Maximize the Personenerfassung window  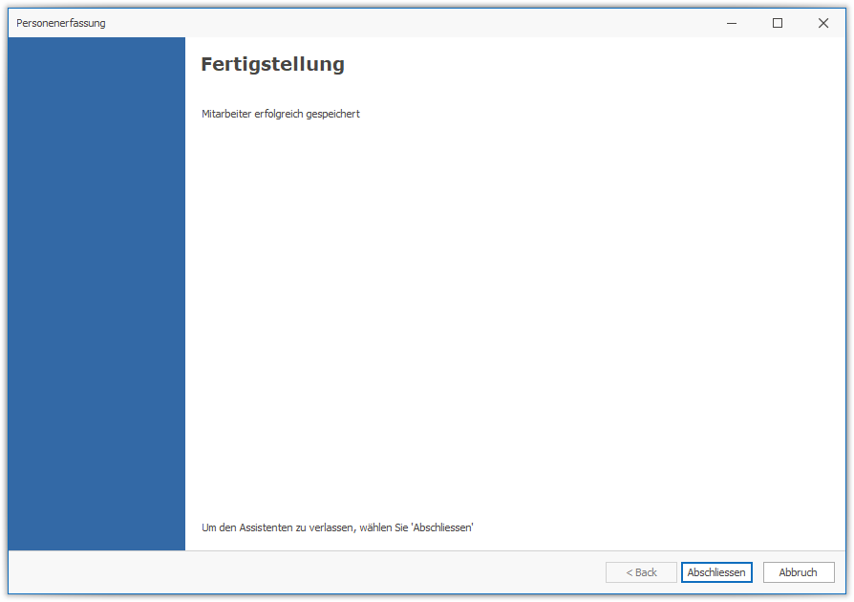777,23
